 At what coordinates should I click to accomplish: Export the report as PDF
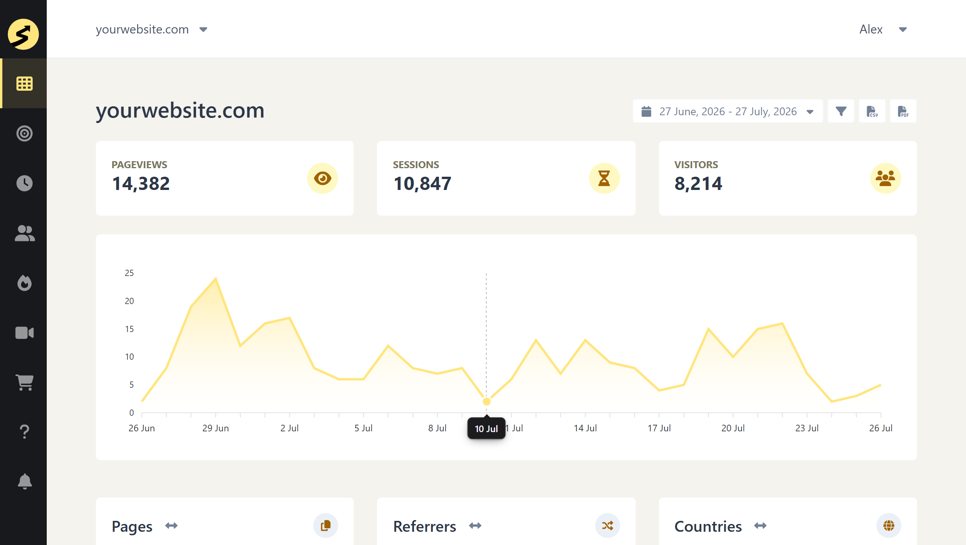click(903, 111)
